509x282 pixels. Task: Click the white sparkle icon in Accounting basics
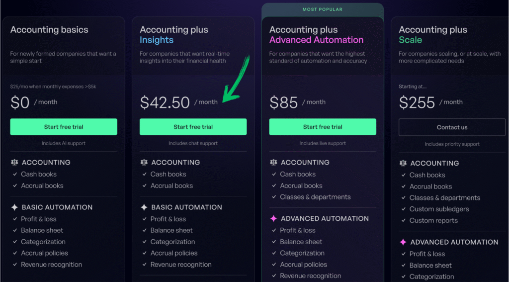tap(14, 207)
